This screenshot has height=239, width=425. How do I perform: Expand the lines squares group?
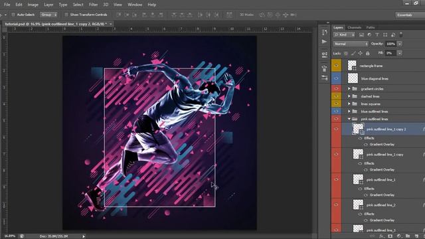point(349,104)
